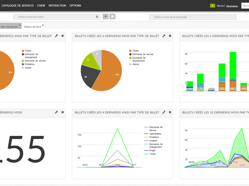This screenshot has height=186, width=249.
Task: Toggle Approbation series in line chart legend
Action: (153, 134)
